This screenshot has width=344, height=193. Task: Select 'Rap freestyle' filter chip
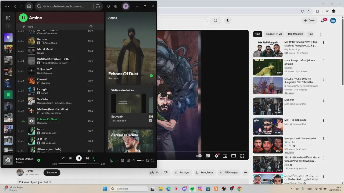coord(295,34)
